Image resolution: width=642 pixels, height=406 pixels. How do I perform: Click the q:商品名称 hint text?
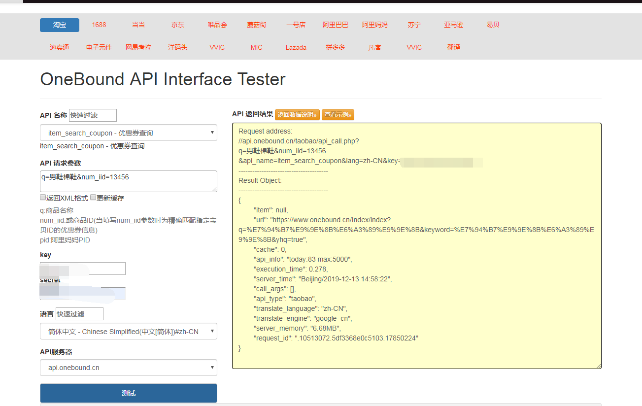(x=57, y=210)
